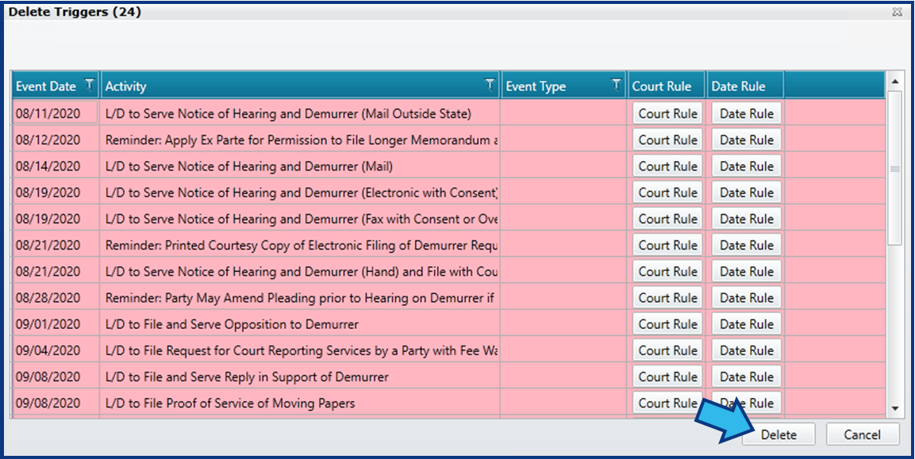Open Court Rule for Proof of Service row
The width and height of the screenshot is (915, 459).
[x=667, y=403]
